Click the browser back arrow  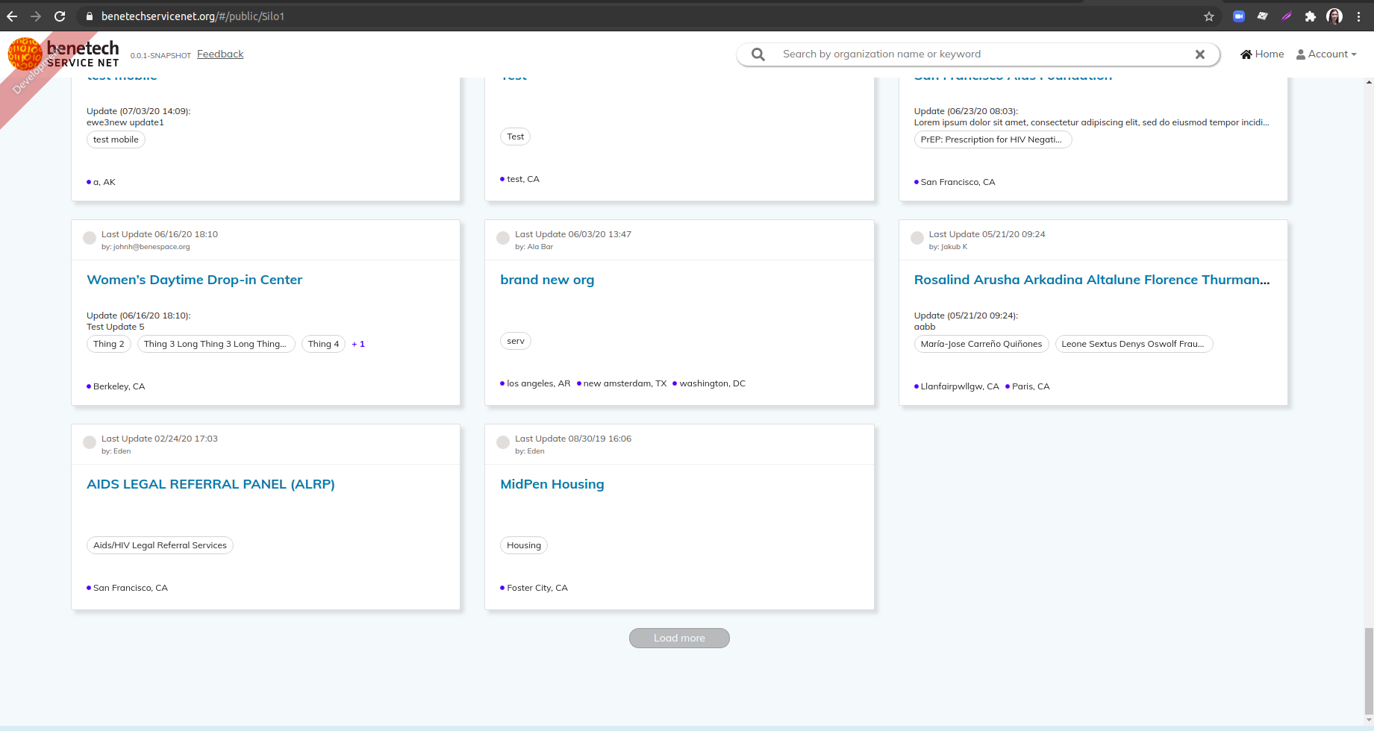click(x=13, y=16)
